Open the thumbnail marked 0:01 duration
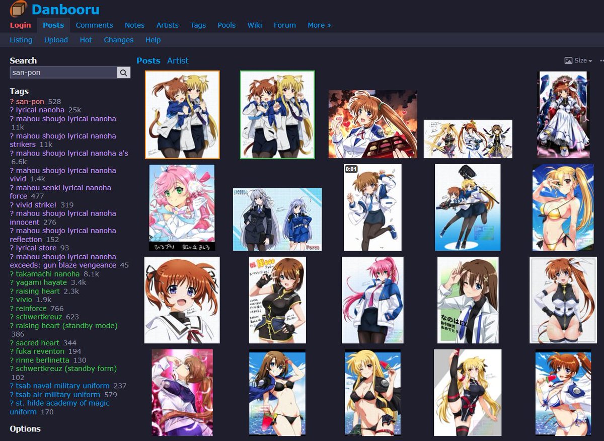This screenshot has width=604, height=441. [x=372, y=207]
